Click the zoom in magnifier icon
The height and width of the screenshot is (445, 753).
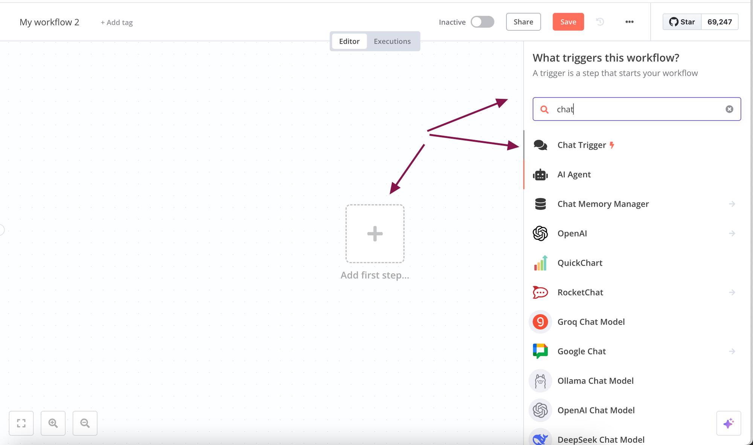[53, 423]
